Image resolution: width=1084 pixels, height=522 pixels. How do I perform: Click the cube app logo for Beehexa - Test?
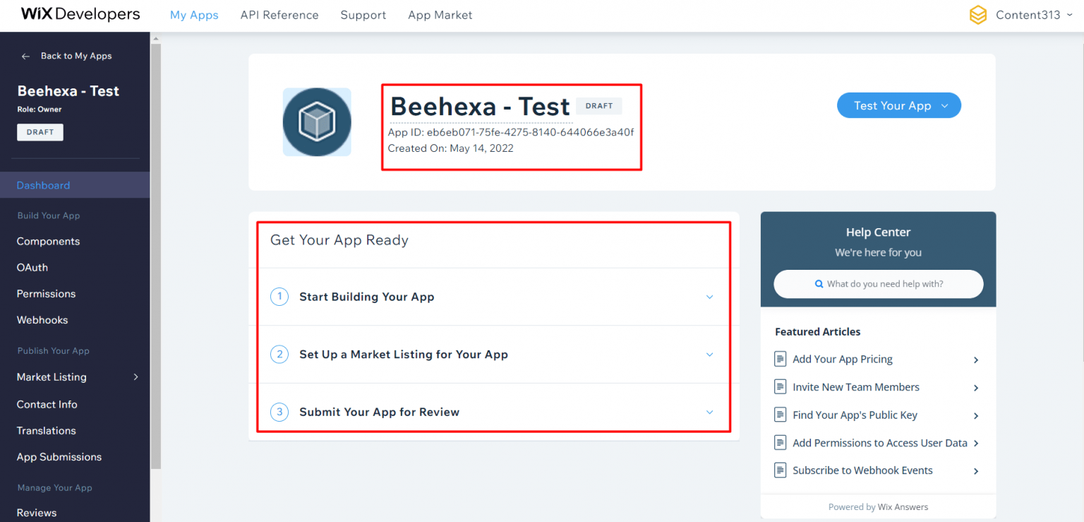coord(317,121)
